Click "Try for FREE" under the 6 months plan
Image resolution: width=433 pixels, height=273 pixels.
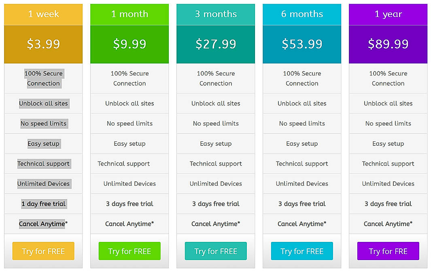(x=301, y=251)
